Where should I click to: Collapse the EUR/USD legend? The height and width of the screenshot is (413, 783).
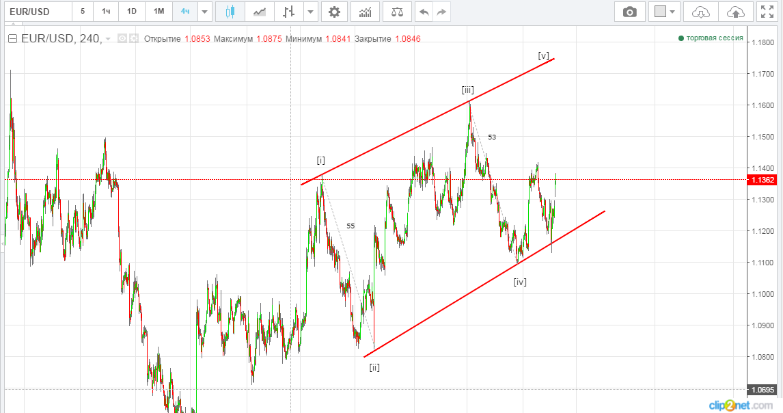point(12,38)
